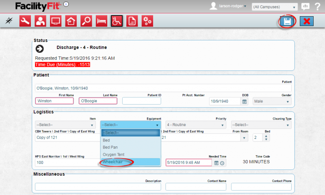Click the question mark help icon
The height and width of the screenshot is (195, 325).
317,6
